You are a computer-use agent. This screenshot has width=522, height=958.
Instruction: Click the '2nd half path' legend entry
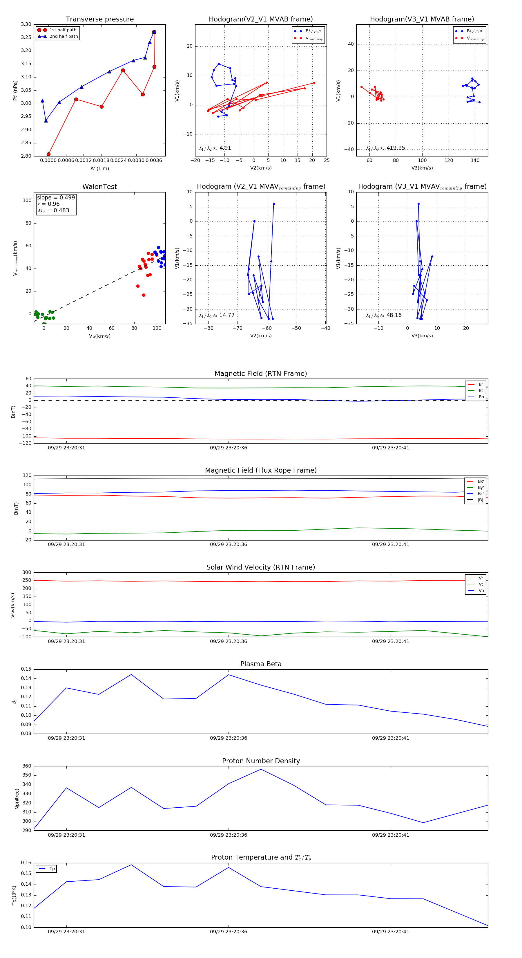(58, 37)
